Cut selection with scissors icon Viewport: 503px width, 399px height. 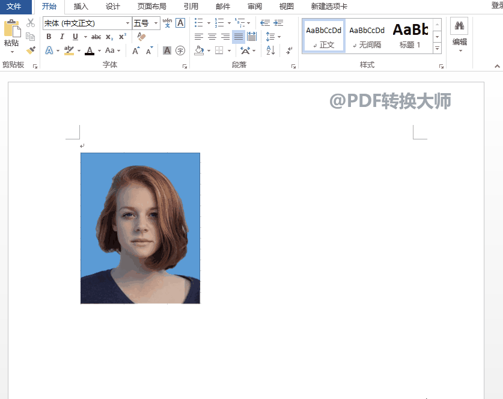(x=31, y=23)
